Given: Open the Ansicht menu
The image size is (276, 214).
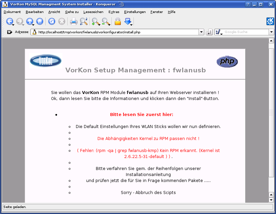Looking at the screenshot, I should (54, 12).
